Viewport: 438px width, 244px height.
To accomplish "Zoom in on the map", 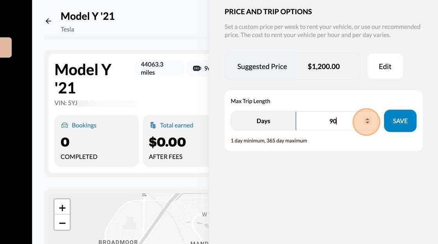I will 62,208.
